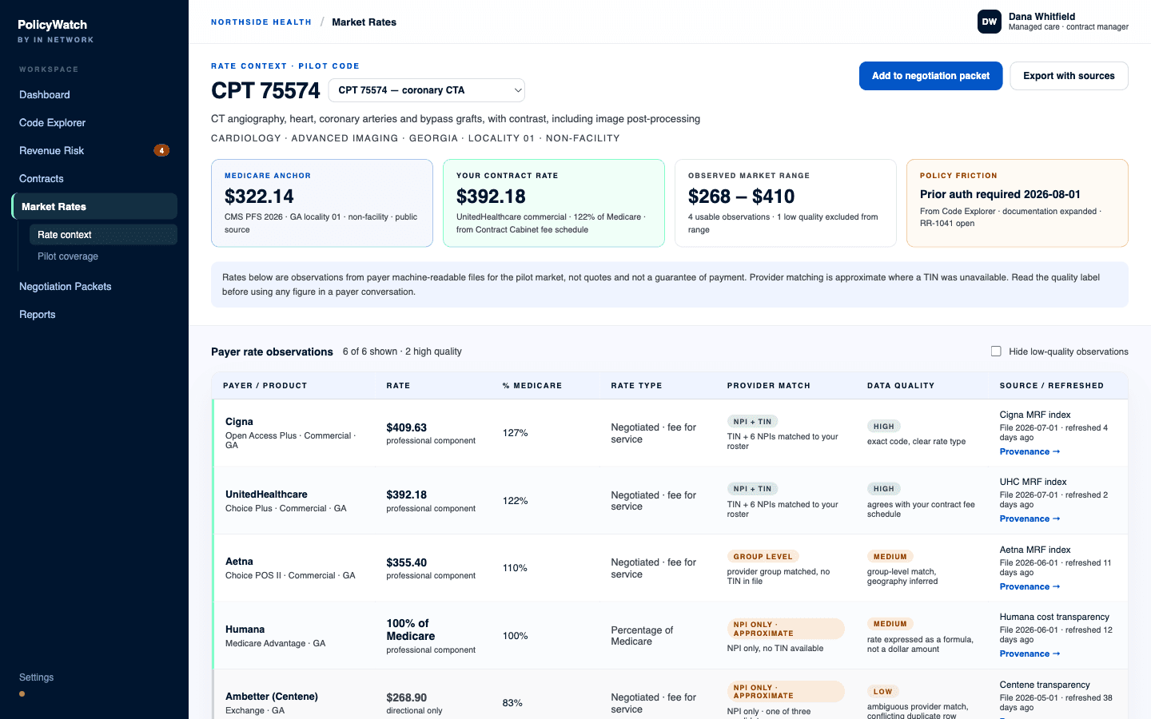Click the HIGH quality badge in Cigna row
The image size is (1151, 719).
click(884, 426)
